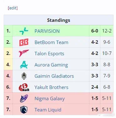This screenshot has height=118, width=116.
Task: Click the Team Liquid horse logo
Action: (24, 110)
